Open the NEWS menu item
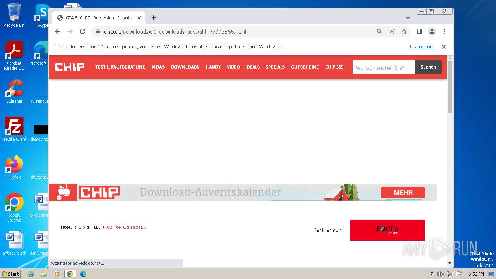 pyautogui.click(x=158, y=67)
